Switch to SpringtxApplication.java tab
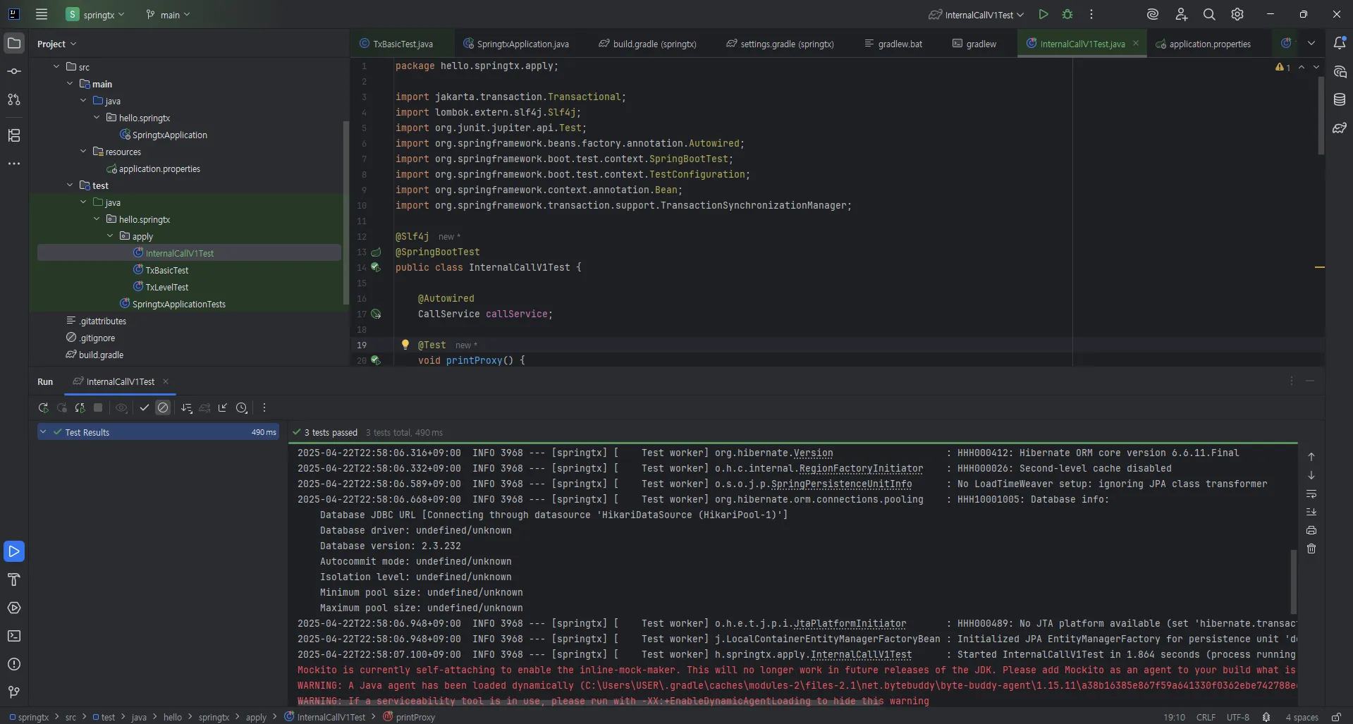 [x=516, y=44]
